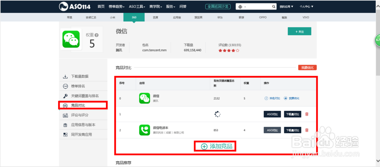Click the 微信 app icon in table row 0
Image resolution: width=380 pixels, height=167 pixels.
(x=144, y=98)
